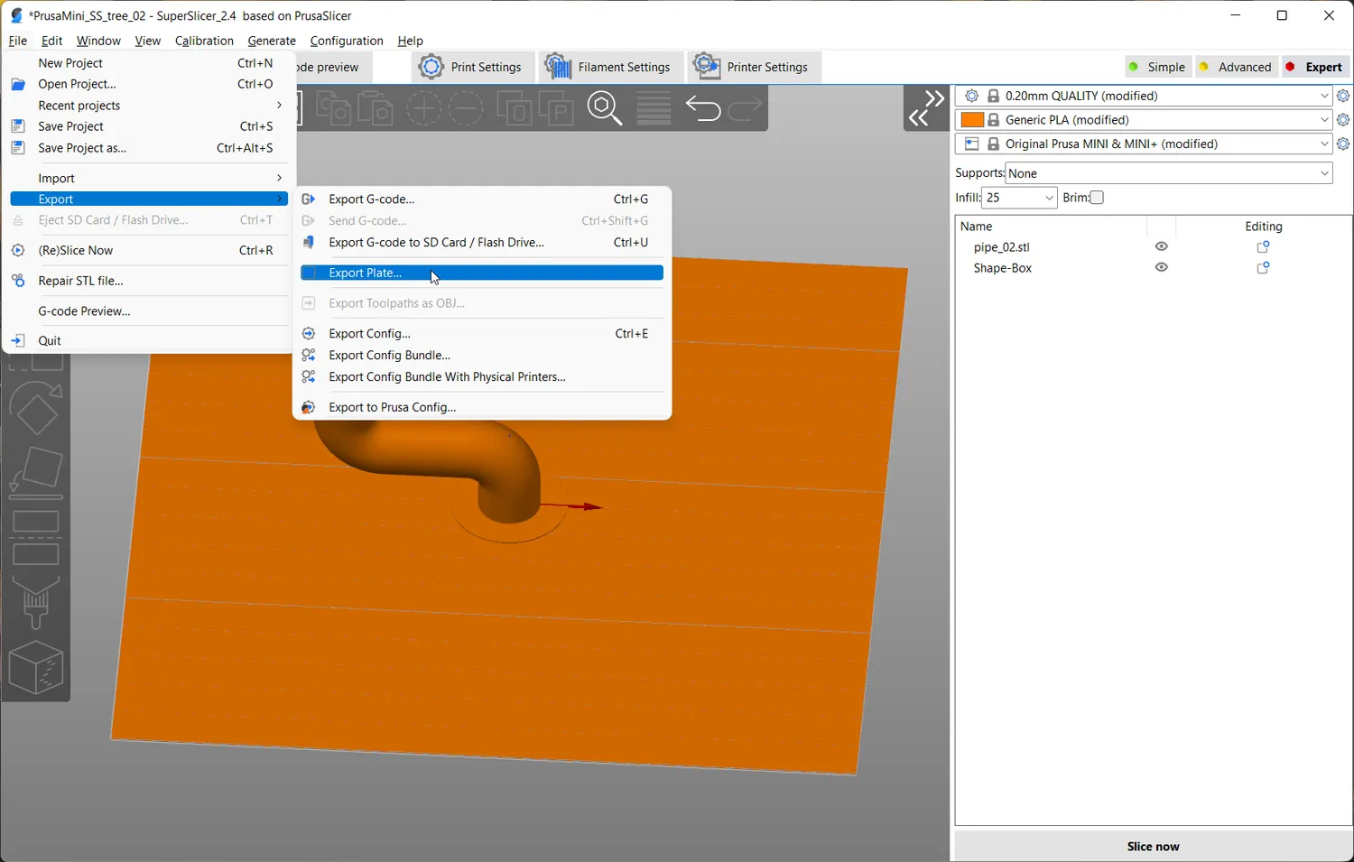Click the Paste toolbar icon
This screenshot has width=1354, height=862.
pos(376,108)
